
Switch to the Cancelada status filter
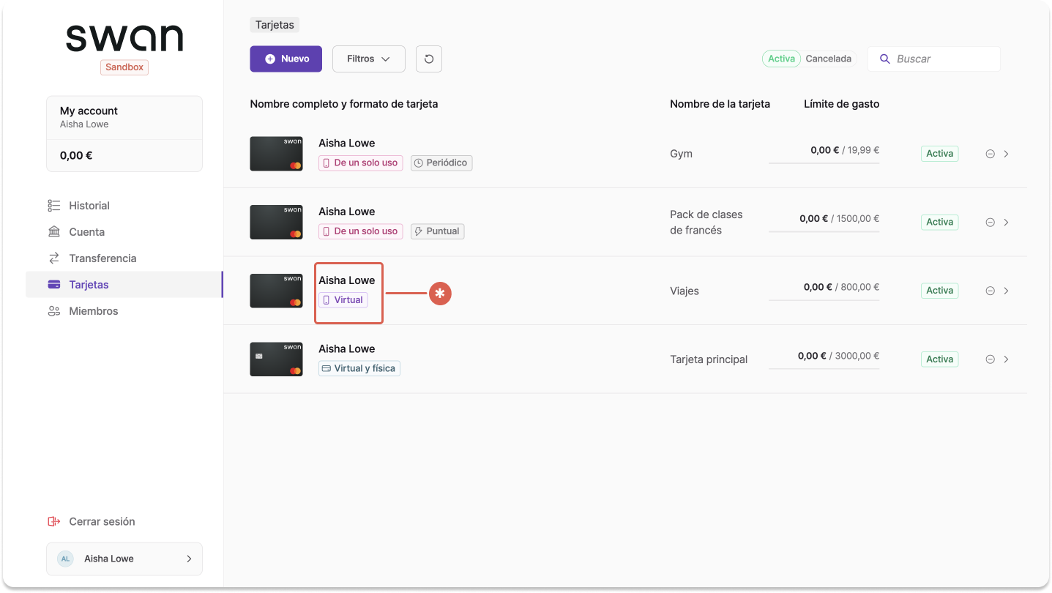(x=828, y=59)
